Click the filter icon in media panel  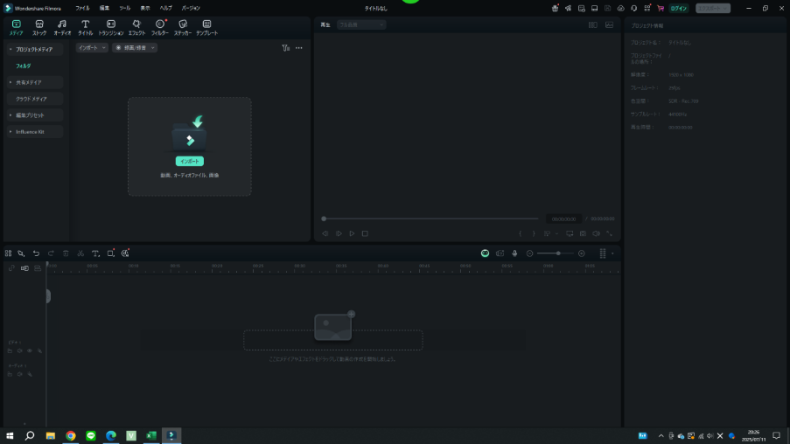click(x=286, y=48)
